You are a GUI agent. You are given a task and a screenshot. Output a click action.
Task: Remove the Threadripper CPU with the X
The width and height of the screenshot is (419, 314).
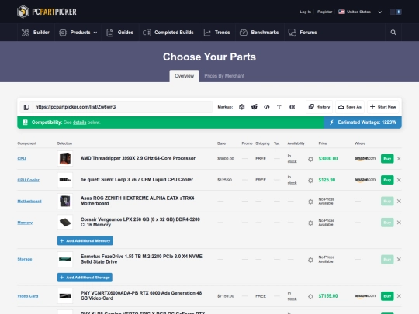pos(399,159)
